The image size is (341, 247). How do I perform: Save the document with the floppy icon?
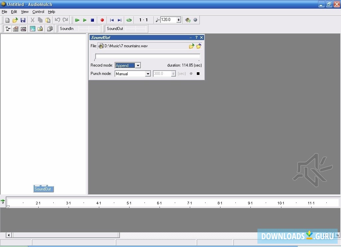23,20
